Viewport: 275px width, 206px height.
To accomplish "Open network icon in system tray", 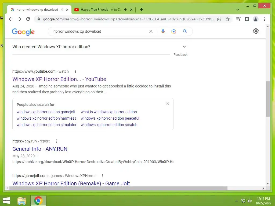I will pyautogui.click(x=243, y=201).
